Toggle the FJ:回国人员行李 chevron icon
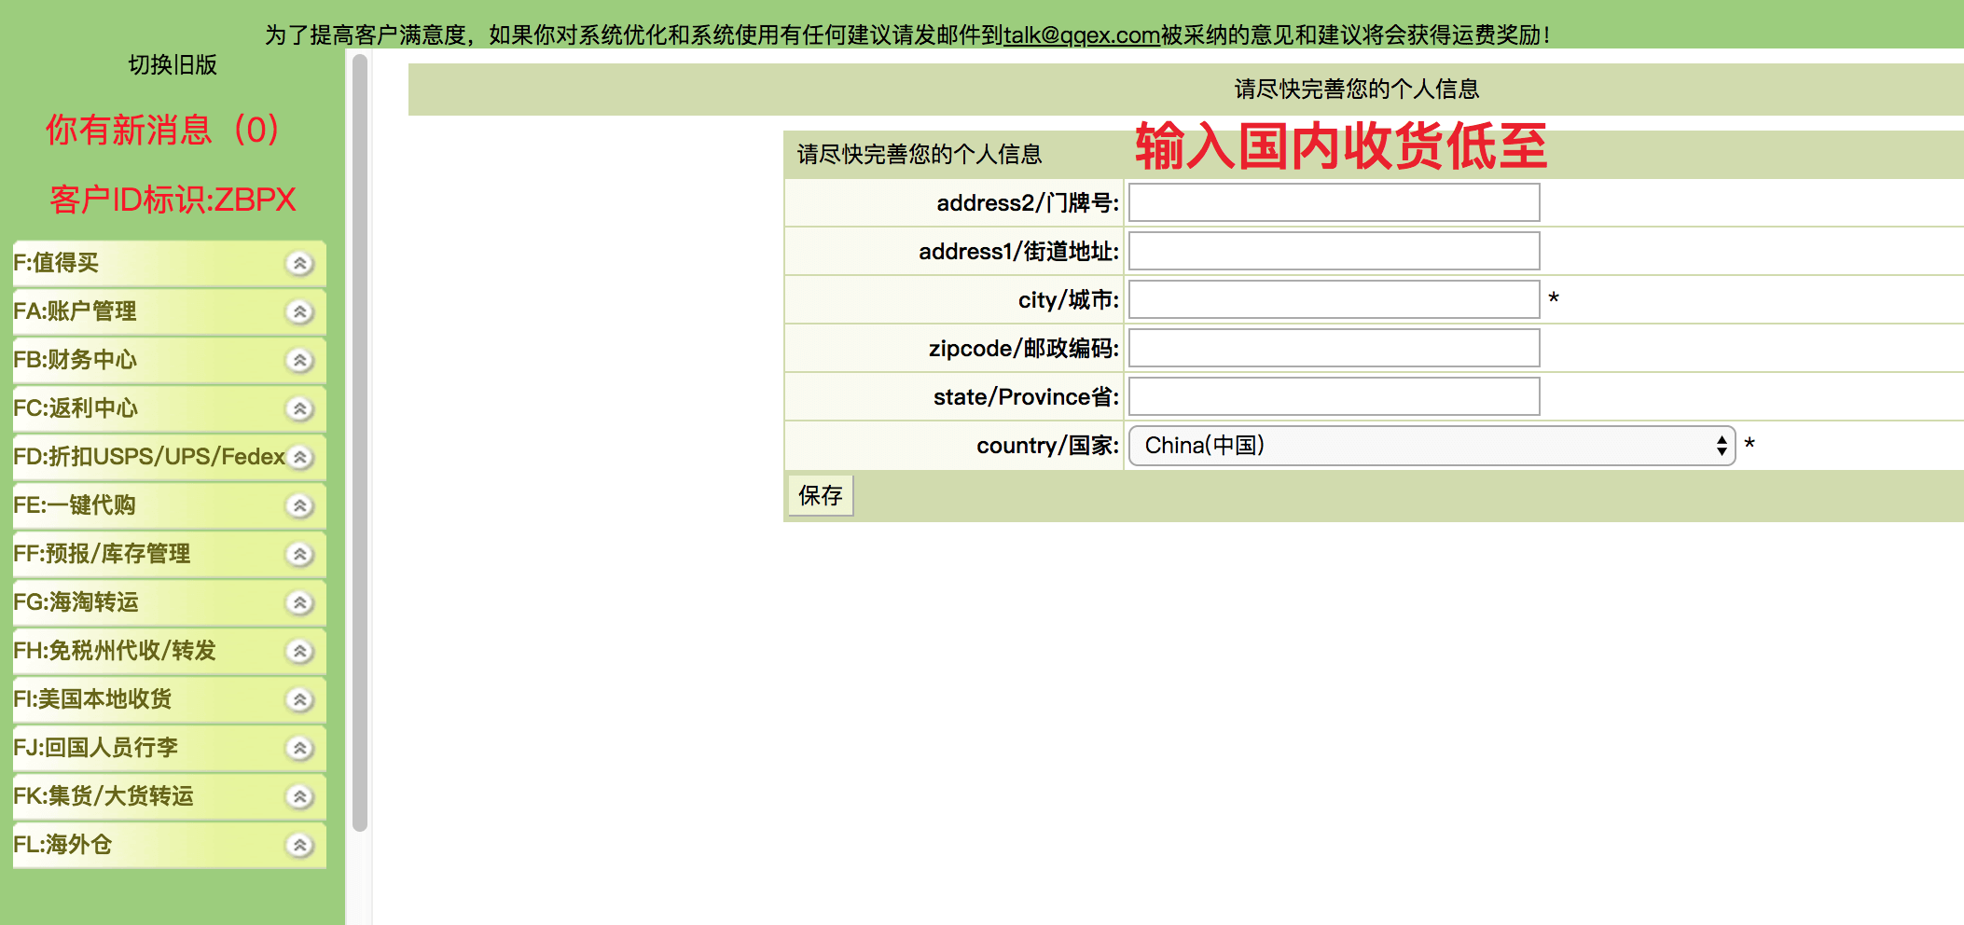The image size is (1964, 925). 299,749
